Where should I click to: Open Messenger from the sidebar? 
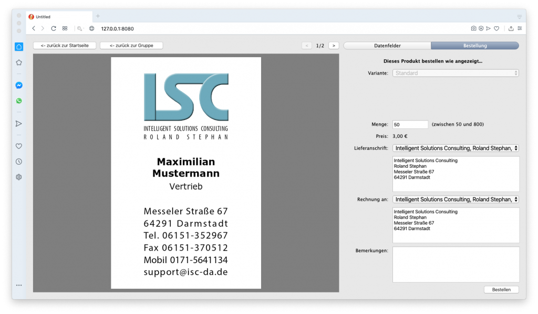19,85
